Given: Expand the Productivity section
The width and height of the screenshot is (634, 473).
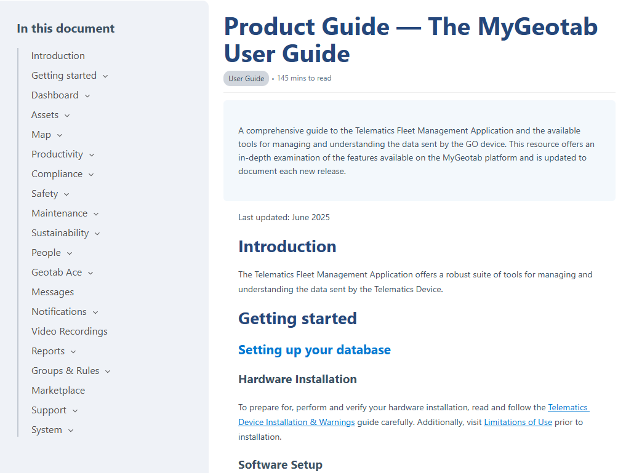Looking at the screenshot, I should tap(91, 154).
